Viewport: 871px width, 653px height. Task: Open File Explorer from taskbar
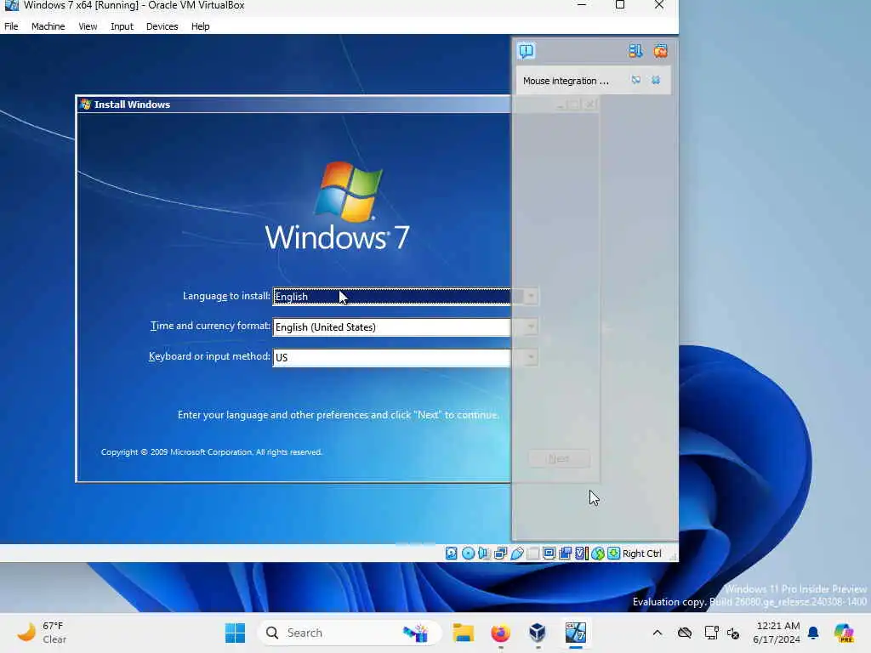(x=463, y=633)
